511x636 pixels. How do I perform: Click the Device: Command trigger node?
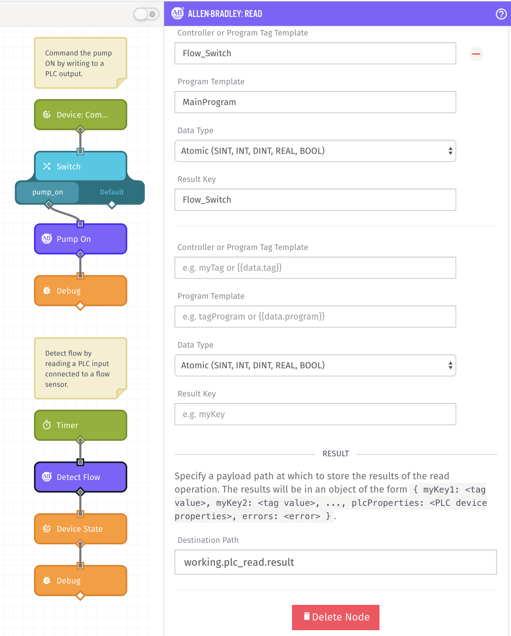pyautogui.click(x=81, y=115)
